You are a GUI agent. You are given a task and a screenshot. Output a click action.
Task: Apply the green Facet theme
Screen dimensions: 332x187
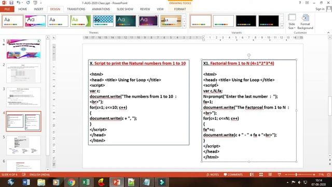80,21
